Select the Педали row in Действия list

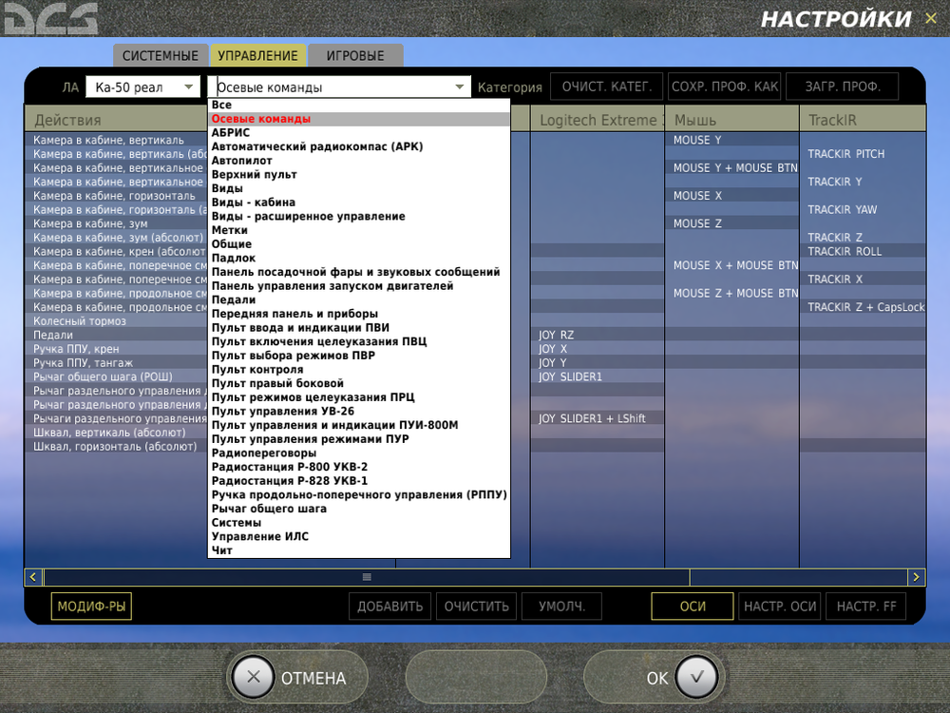coord(57,335)
